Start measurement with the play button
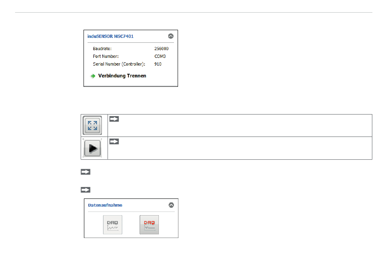 coord(92,148)
